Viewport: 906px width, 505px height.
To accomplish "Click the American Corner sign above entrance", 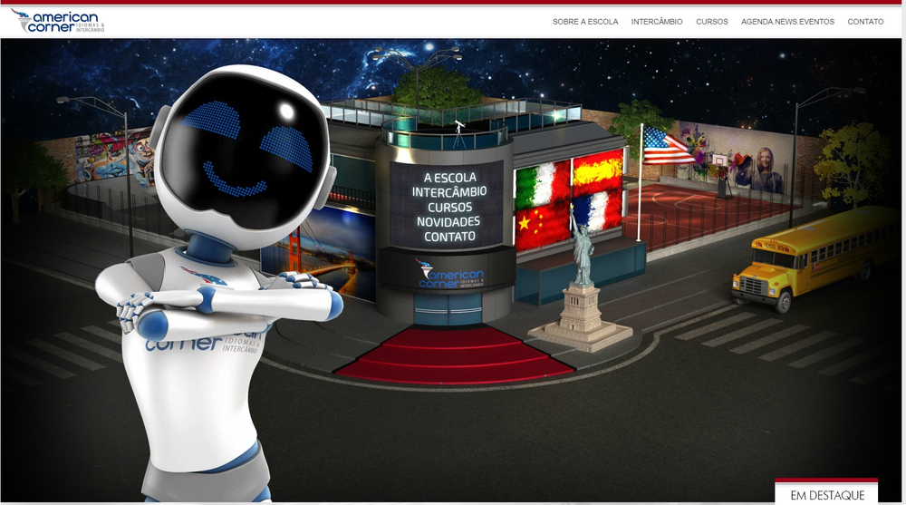I will click(448, 274).
